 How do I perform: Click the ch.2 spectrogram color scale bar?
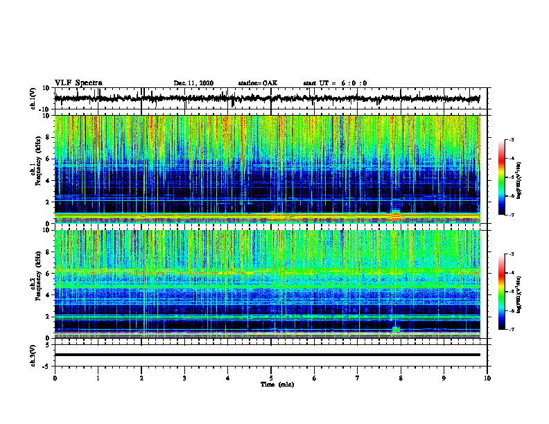[502, 292]
